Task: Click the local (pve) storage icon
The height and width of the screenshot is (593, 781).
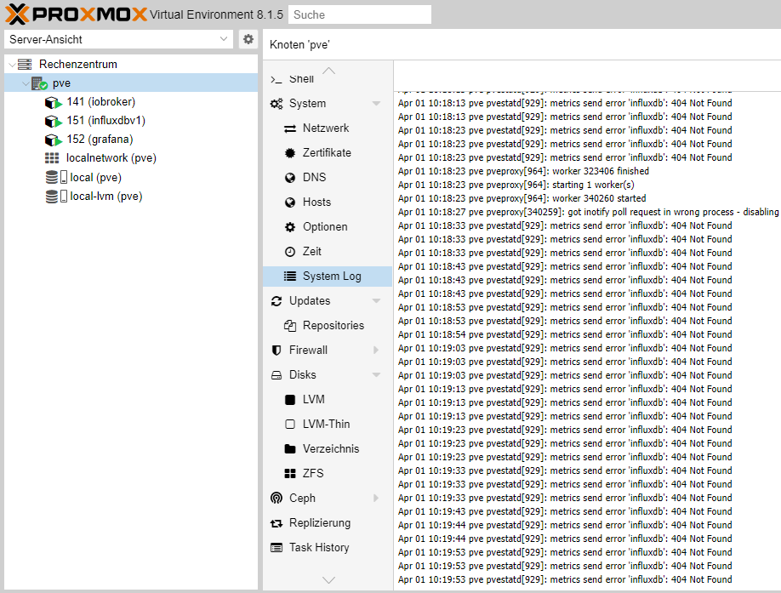Action: [x=56, y=177]
